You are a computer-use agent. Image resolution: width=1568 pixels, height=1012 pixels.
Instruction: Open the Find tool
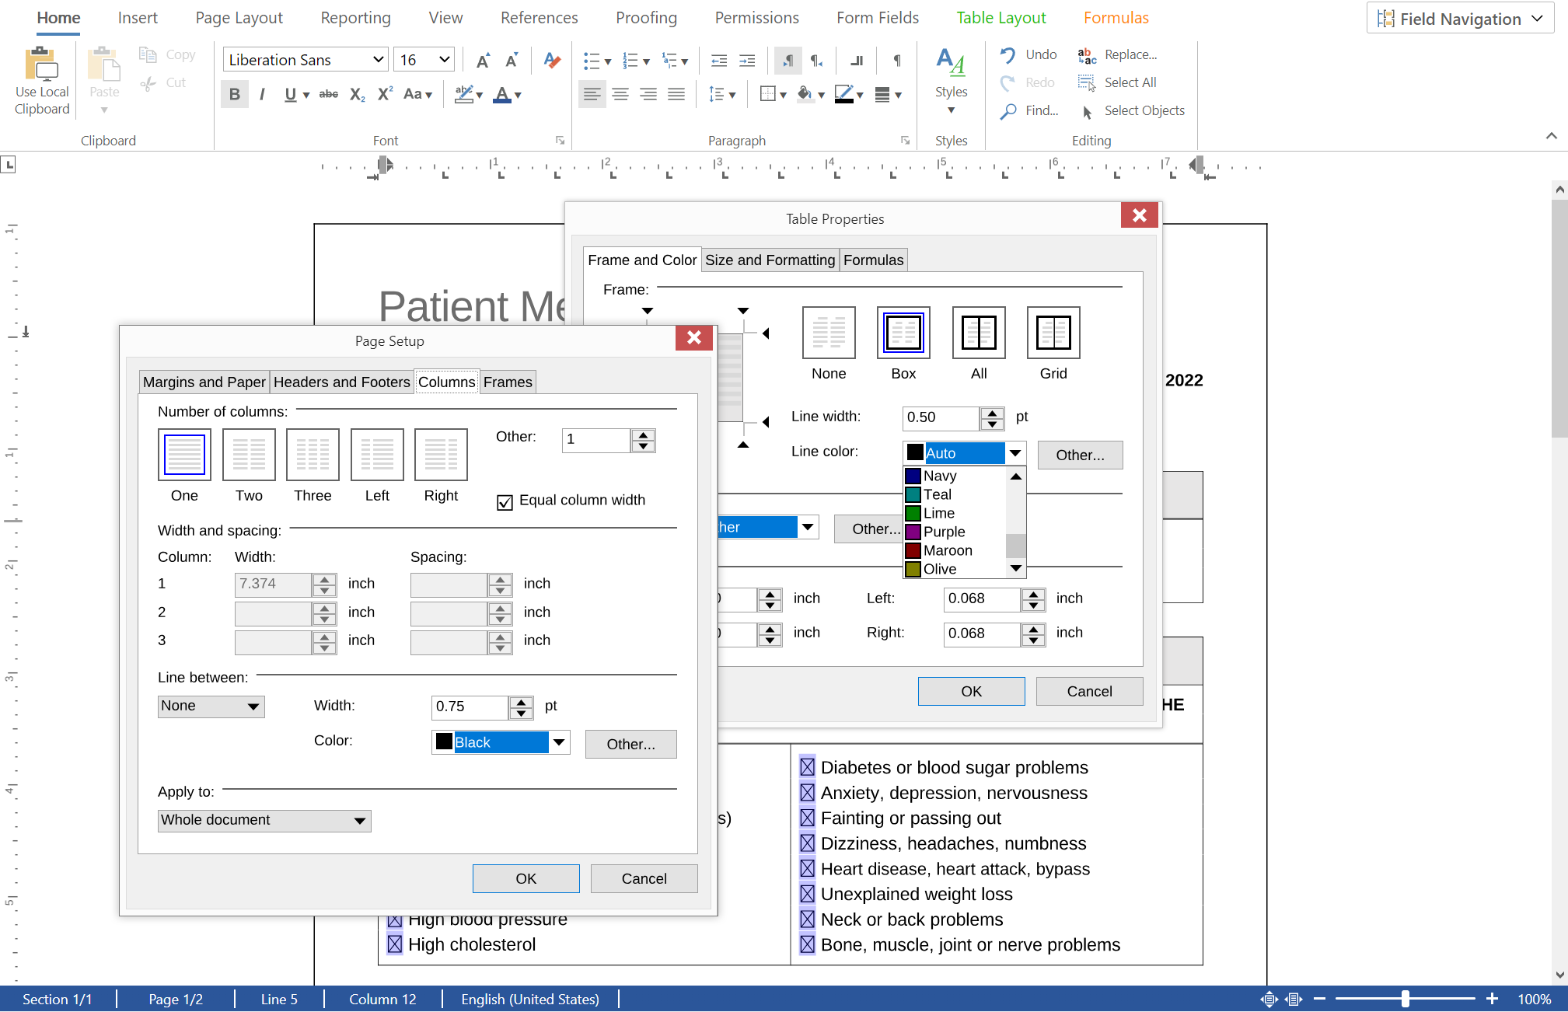pyautogui.click(x=1008, y=110)
